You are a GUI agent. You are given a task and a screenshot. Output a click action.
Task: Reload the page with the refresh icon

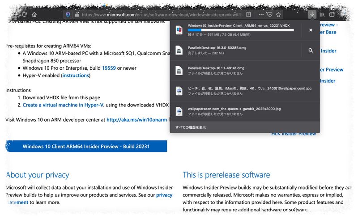(x=24, y=14)
